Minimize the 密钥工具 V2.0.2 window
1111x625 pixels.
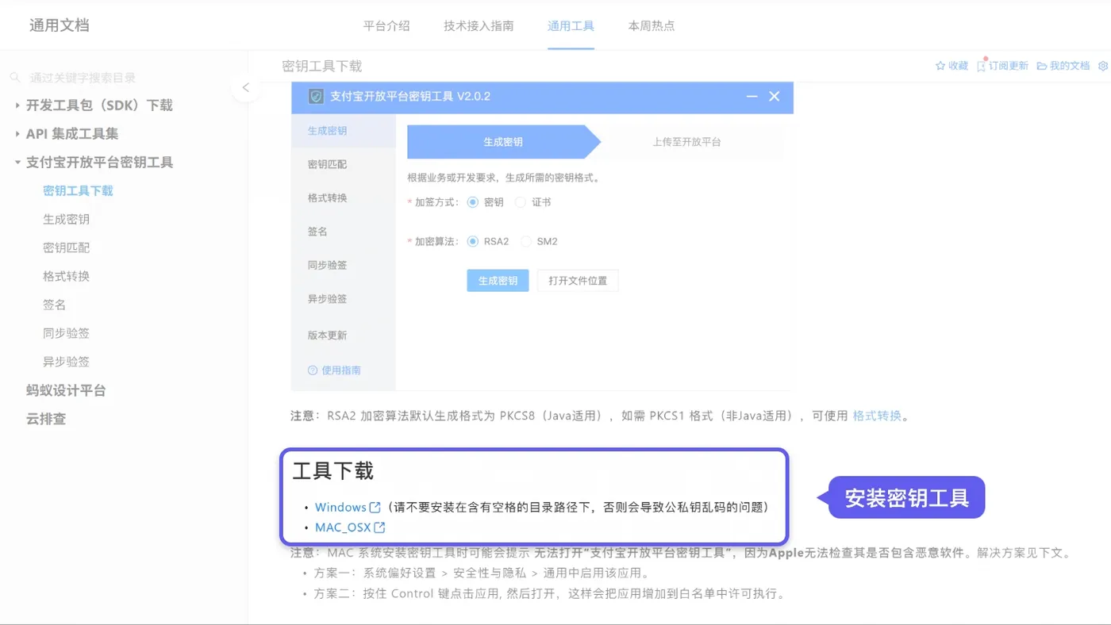[752, 96]
